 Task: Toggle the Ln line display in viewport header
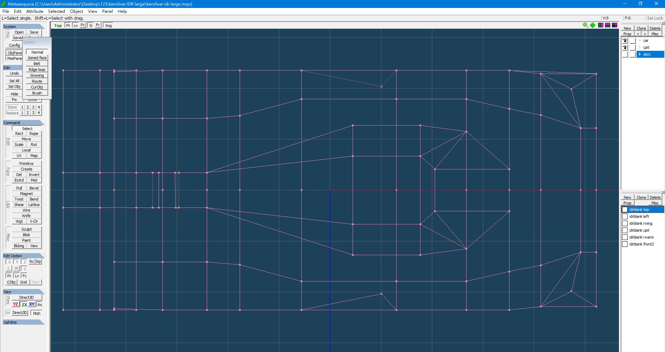pos(76,26)
